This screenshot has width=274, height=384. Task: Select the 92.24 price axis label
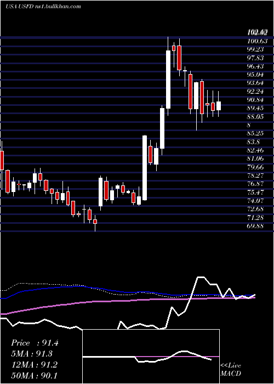tap(255, 92)
